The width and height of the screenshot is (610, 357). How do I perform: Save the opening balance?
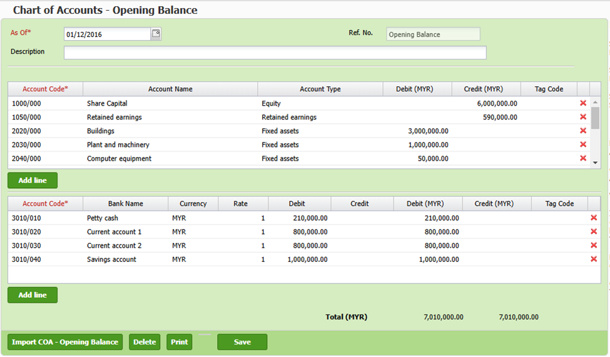(242, 342)
